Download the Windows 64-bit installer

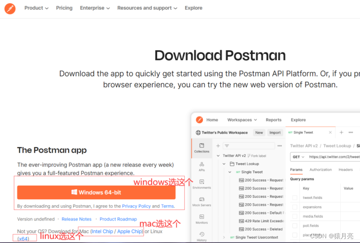pyautogui.click(x=96, y=193)
